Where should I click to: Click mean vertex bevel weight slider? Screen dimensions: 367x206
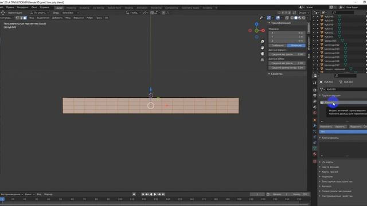[287, 54]
